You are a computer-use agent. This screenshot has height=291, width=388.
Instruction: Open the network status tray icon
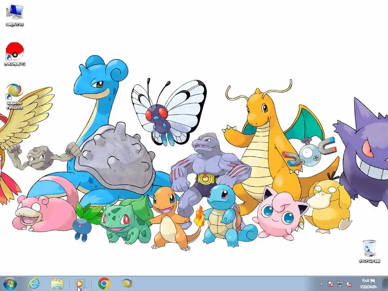(x=340, y=284)
